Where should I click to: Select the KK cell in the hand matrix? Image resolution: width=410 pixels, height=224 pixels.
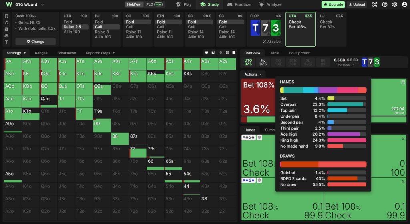pos(31,76)
